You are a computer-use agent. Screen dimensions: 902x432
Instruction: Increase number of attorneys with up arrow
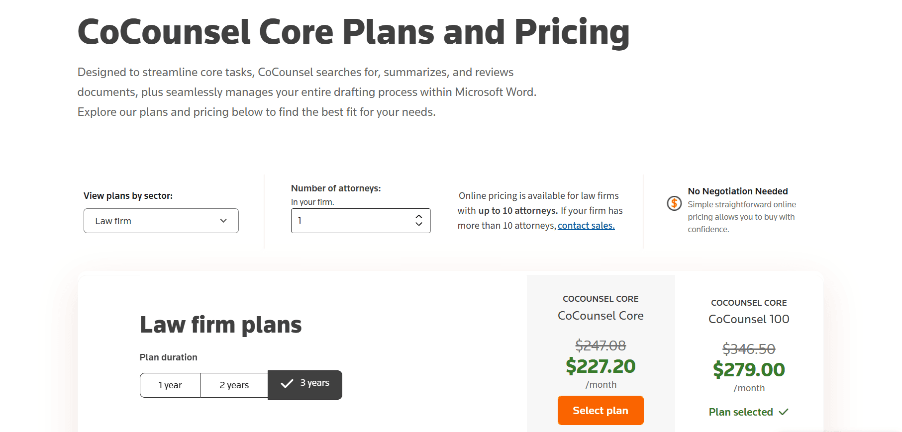pos(419,217)
